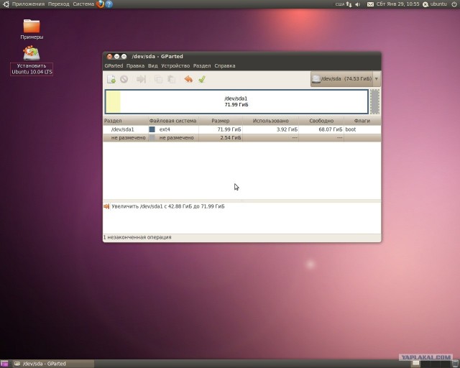460x368 pixels.
Task: Click the gray unallocated color swatch
Action: point(152,137)
